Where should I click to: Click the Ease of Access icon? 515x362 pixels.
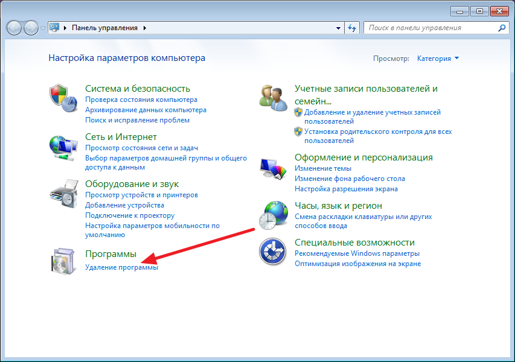tap(272, 251)
